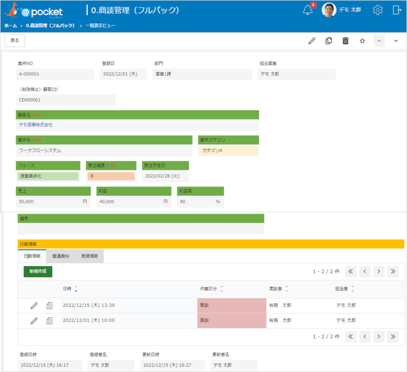This screenshot has height=372, width=407.
Task: Switch to 見積情報 tab
Action: pos(90,256)
